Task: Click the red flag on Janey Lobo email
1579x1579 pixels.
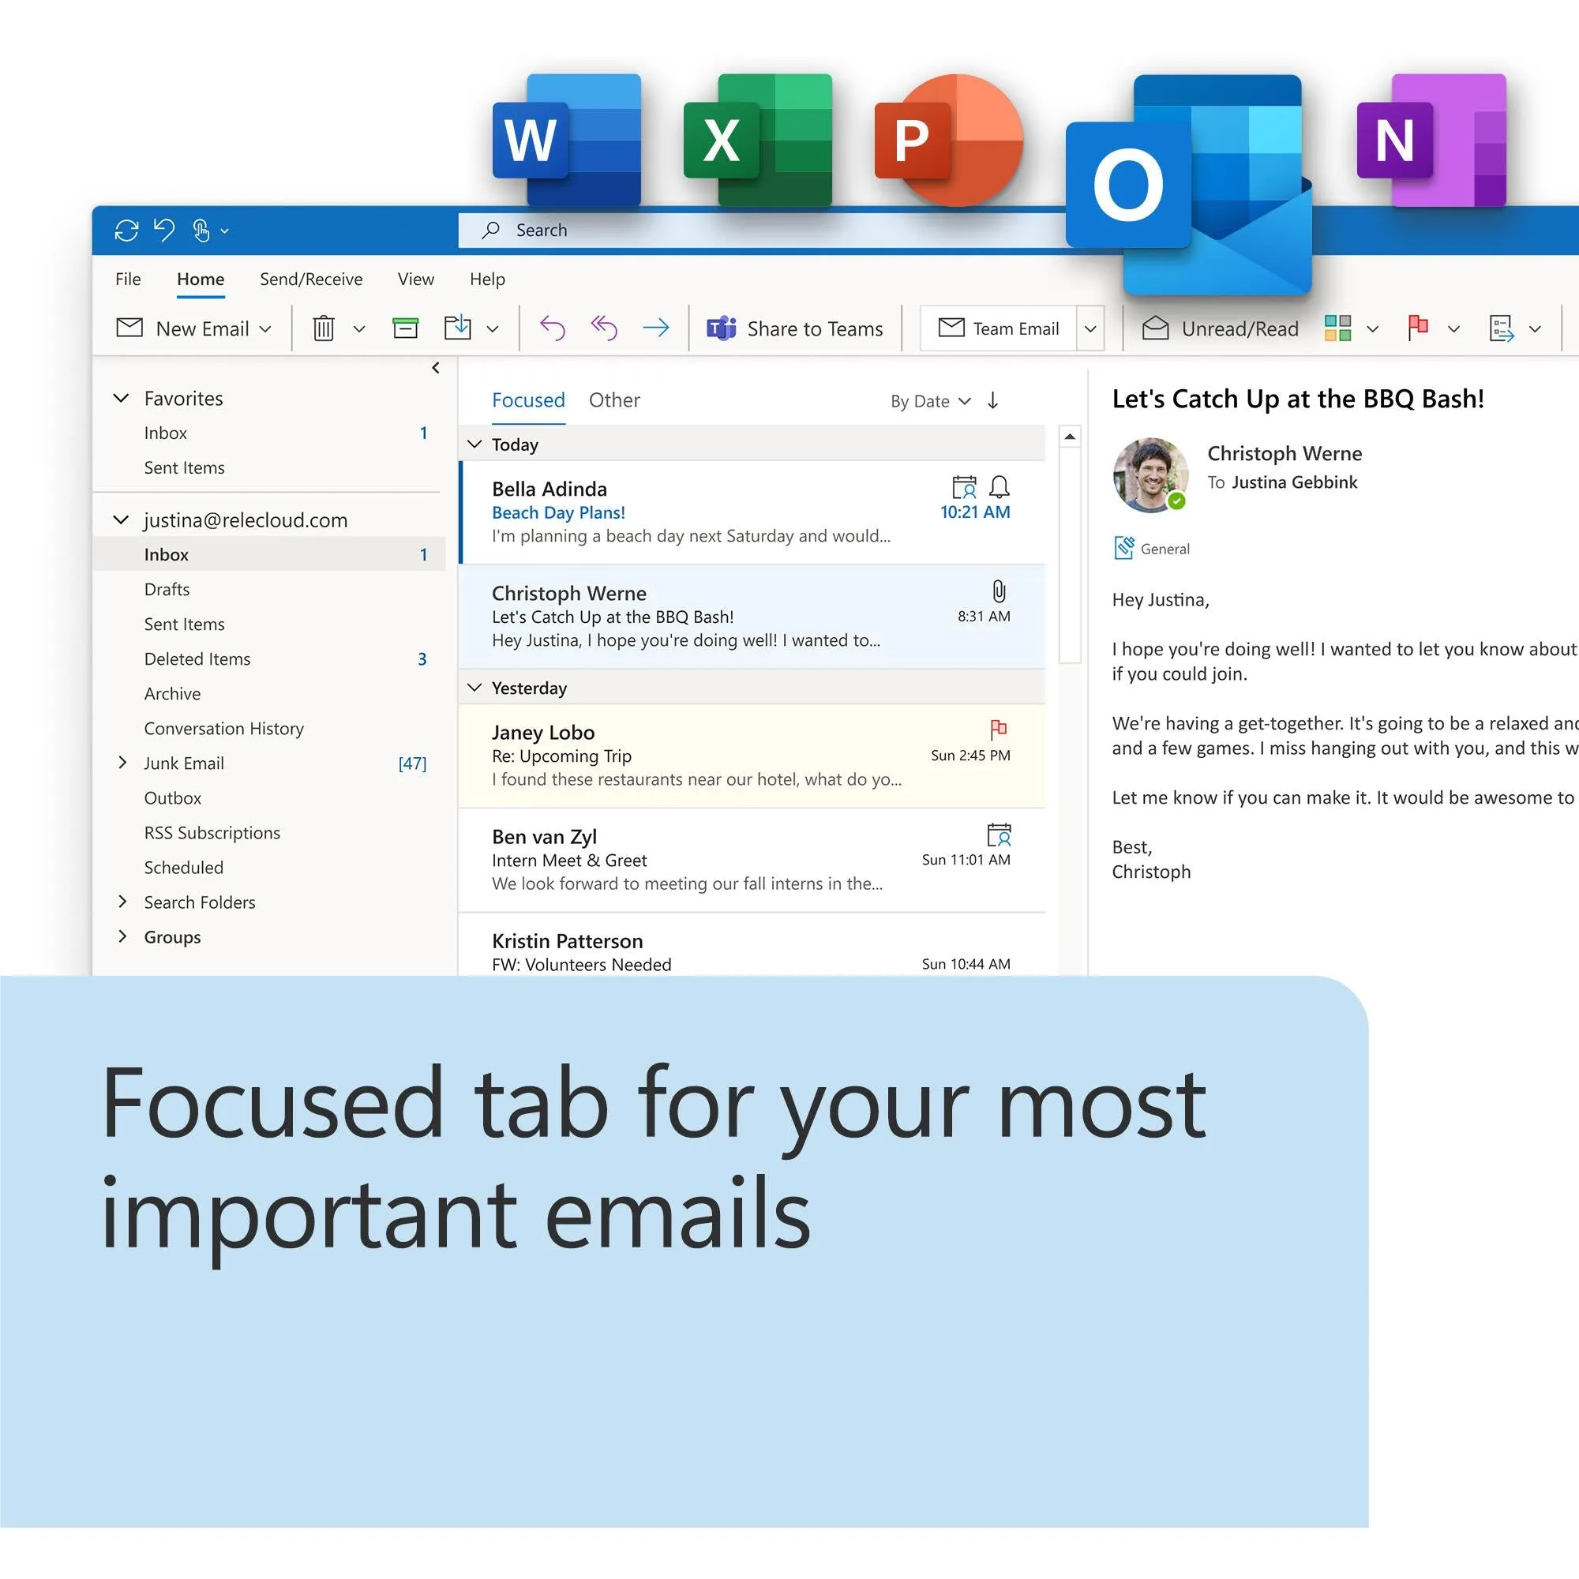Action: click(999, 729)
